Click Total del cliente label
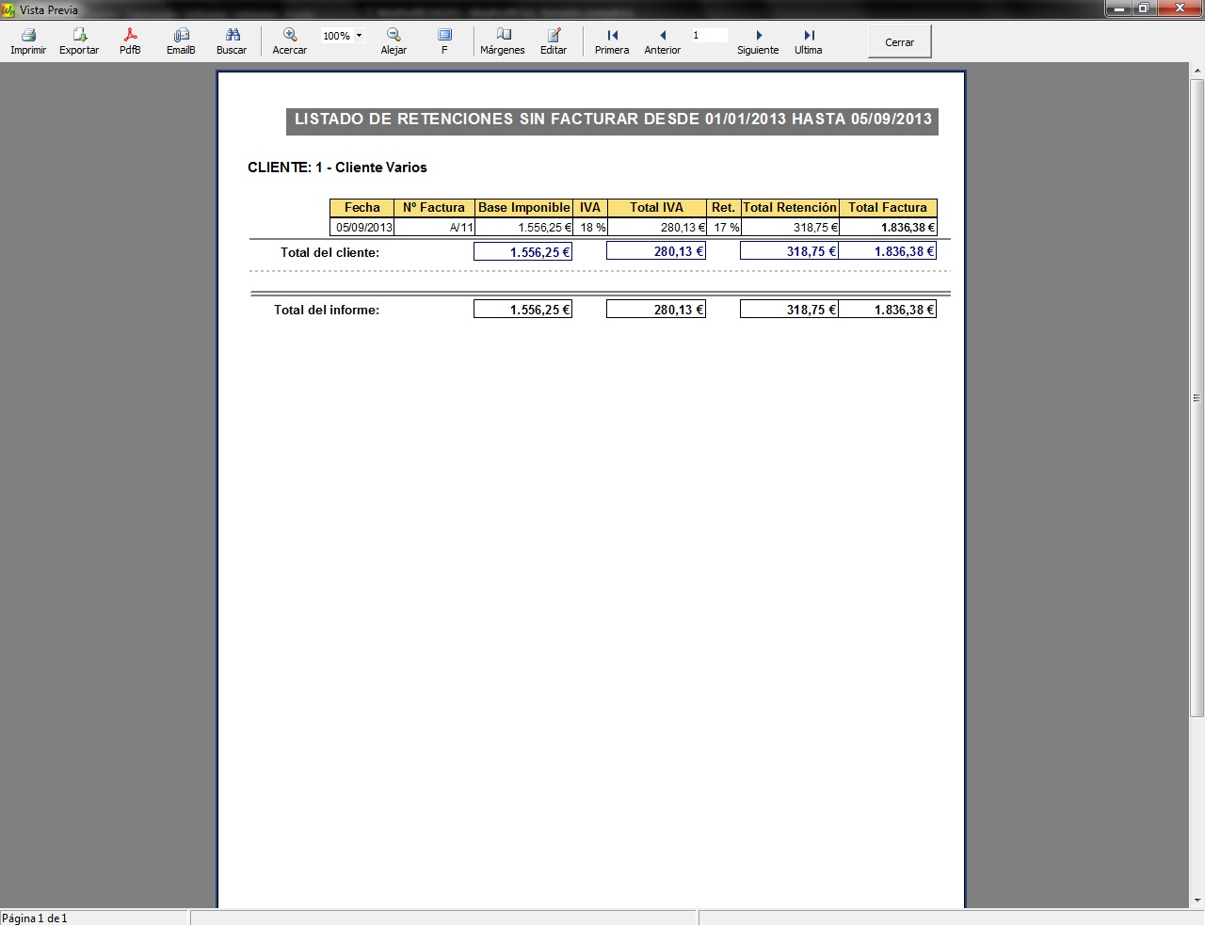This screenshot has height=926, width=1205. (x=329, y=252)
